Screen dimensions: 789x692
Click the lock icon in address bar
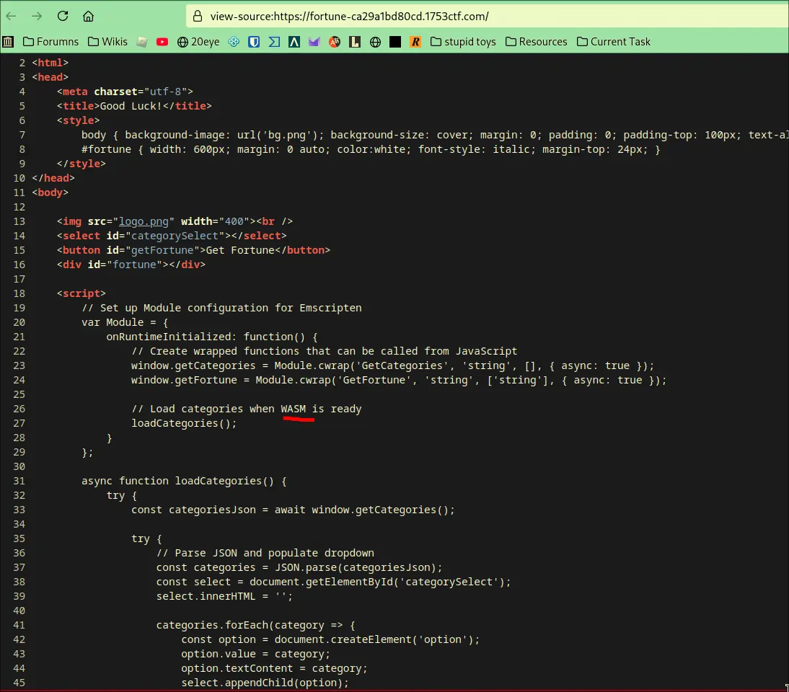[197, 16]
